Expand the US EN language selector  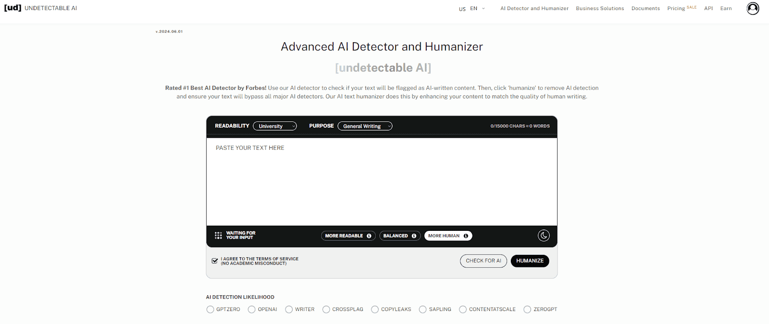[472, 9]
